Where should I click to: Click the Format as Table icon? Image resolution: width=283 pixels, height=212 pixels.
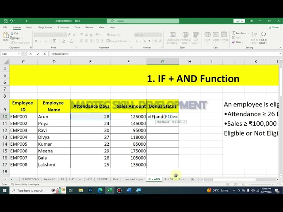pos(185,34)
